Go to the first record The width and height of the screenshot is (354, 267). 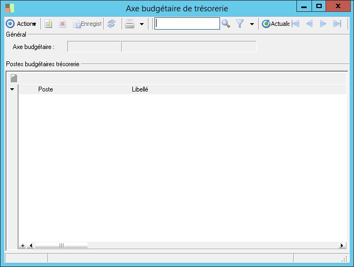[x=295, y=24]
